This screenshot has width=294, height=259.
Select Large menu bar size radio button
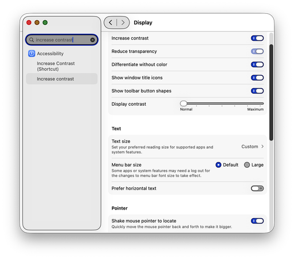(247, 165)
